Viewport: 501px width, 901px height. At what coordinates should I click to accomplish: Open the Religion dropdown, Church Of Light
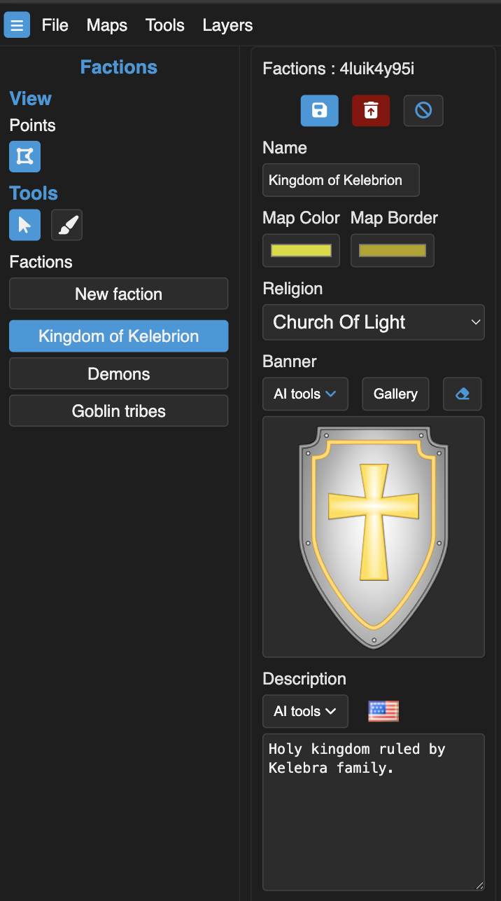pyautogui.click(x=374, y=322)
